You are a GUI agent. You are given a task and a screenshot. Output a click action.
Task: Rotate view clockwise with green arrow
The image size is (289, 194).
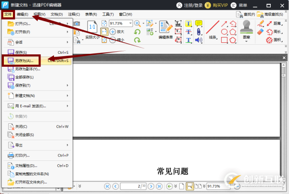coord(137,40)
